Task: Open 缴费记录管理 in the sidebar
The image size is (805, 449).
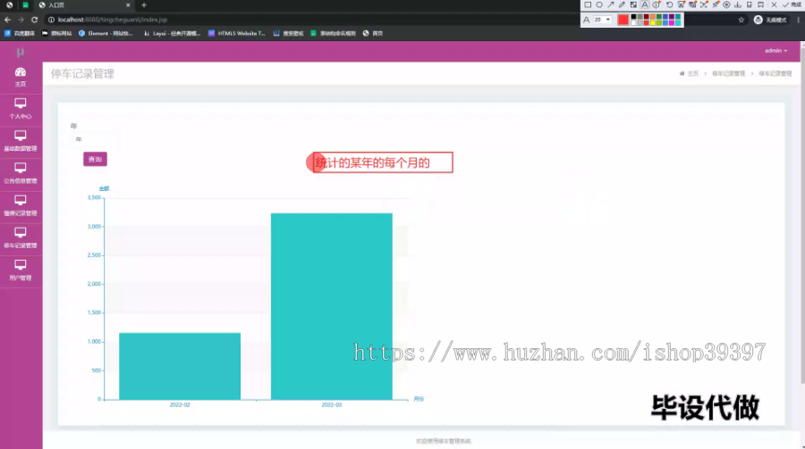Action: coord(21,205)
